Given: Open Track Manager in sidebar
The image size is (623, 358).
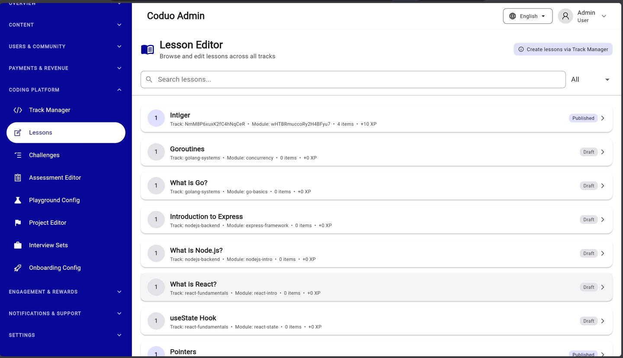Looking at the screenshot, I should coord(66,110).
